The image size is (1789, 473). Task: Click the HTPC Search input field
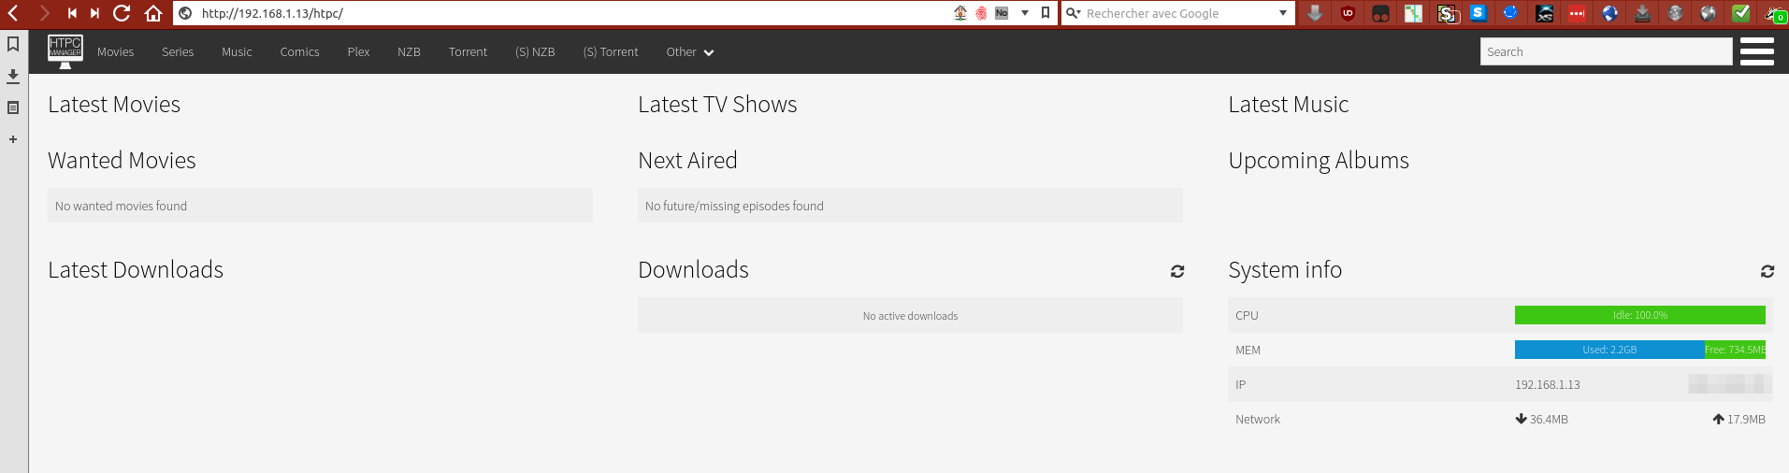pyautogui.click(x=1607, y=51)
